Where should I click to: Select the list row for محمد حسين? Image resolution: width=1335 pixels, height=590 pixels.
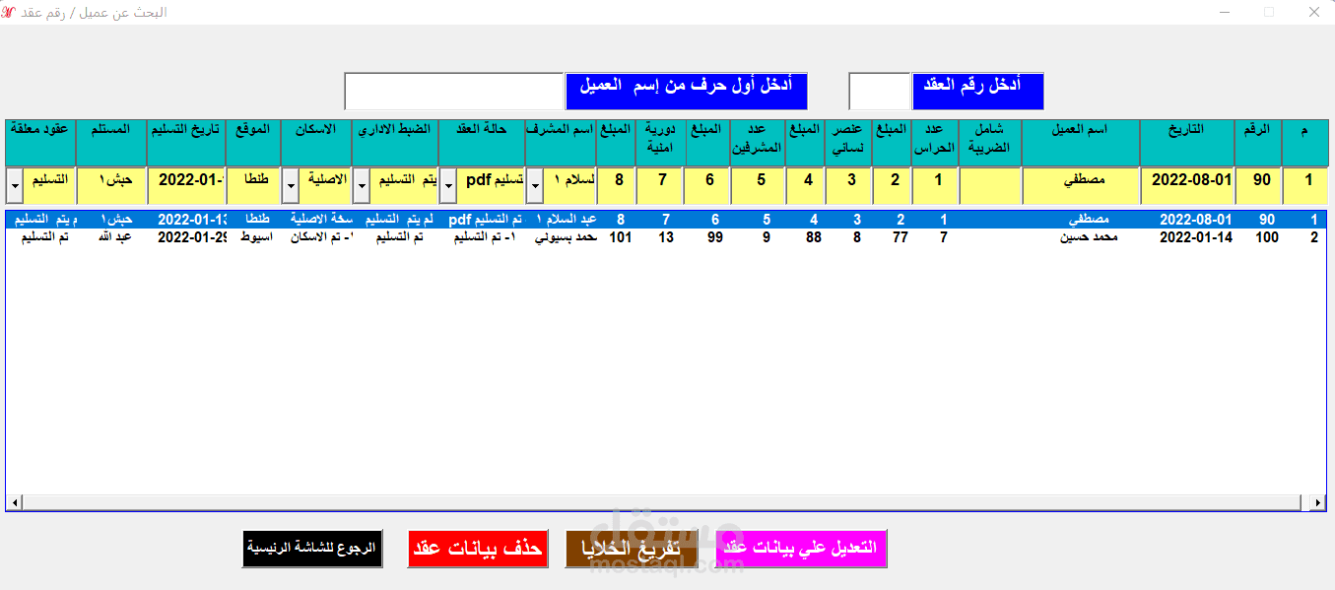(x=666, y=236)
